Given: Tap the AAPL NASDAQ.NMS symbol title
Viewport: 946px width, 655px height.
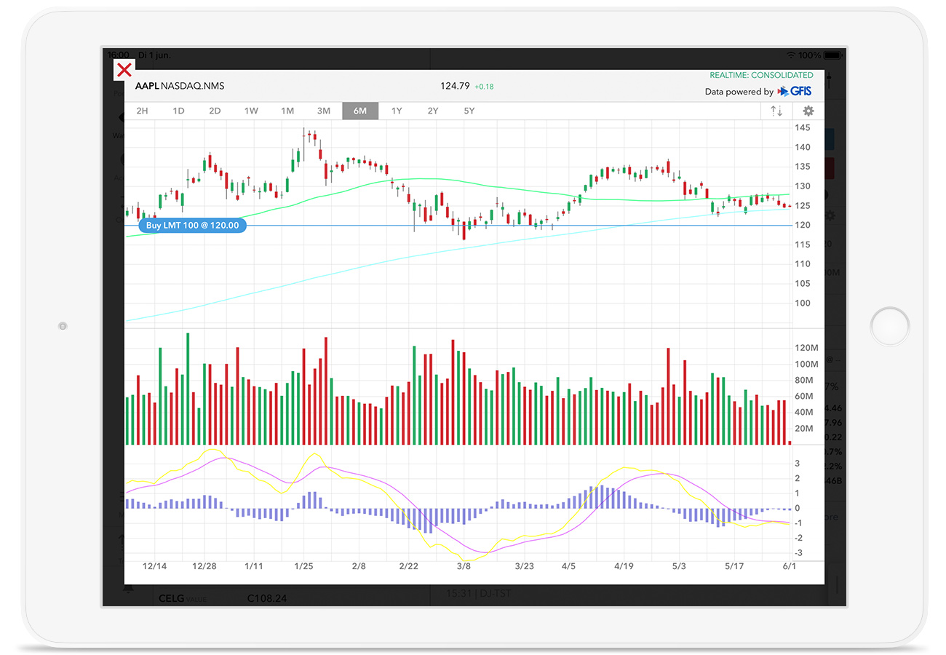Looking at the screenshot, I should [180, 86].
